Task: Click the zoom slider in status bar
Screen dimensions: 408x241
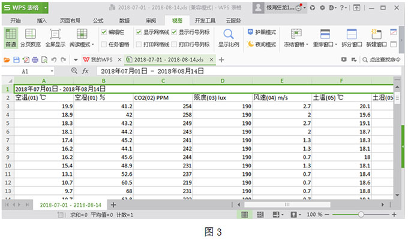Action: (360, 215)
